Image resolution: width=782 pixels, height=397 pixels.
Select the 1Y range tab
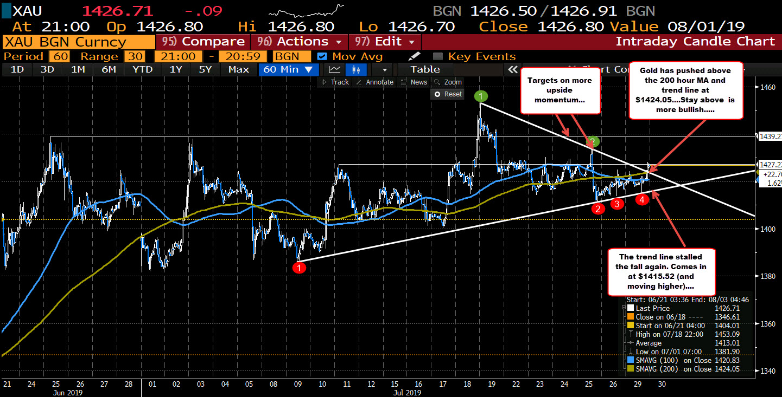[176, 69]
